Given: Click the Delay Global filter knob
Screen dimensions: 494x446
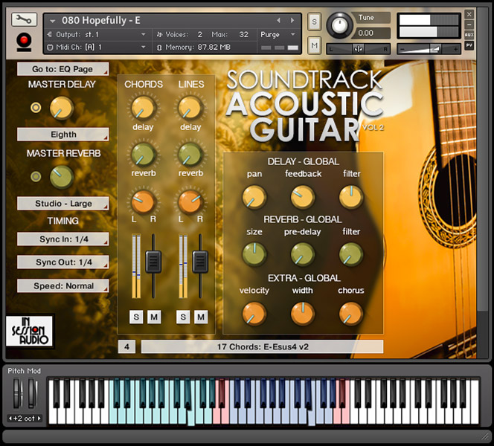Looking at the screenshot, I should [x=351, y=197].
